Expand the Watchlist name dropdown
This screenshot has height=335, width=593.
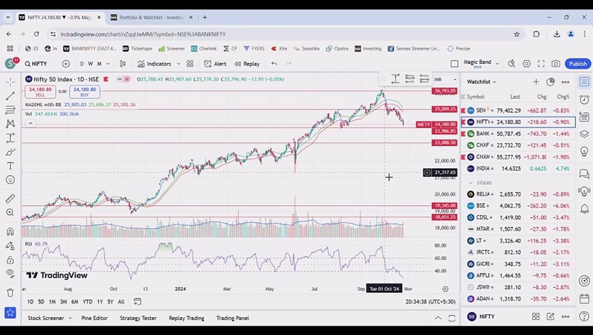click(482, 82)
